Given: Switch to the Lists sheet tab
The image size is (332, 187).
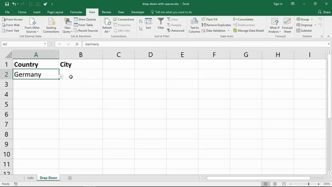Looking at the screenshot, I should coord(30,178).
